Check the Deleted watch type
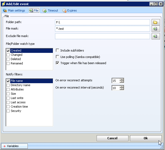This screenshot has height=150, width=165. coord(8,59)
